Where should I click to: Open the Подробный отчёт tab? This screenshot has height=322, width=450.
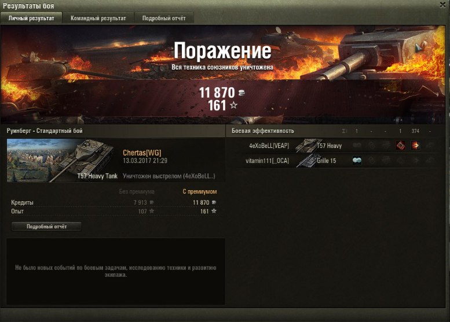(x=164, y=18)
